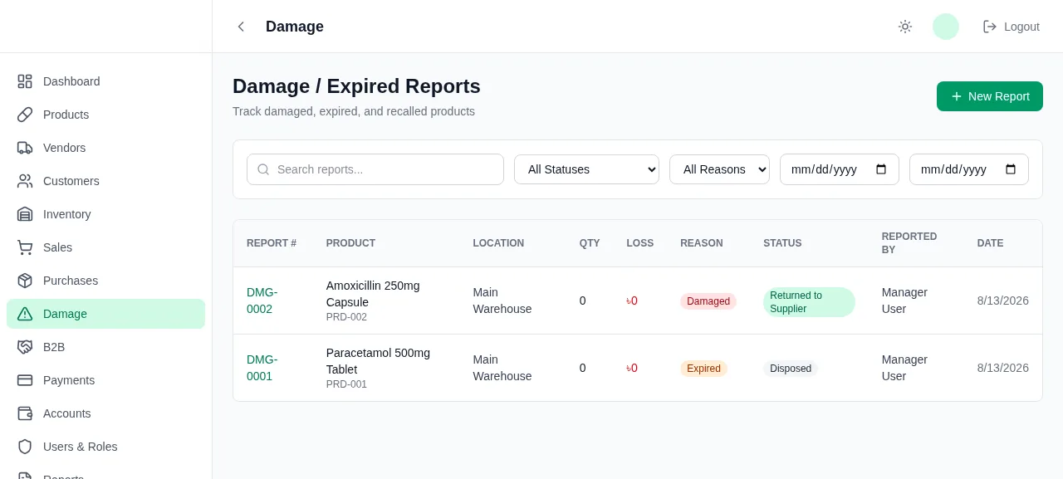Image resolution: width=1063 pixels, height=479 pixels.
Task: Click Amoxicillin 250mg Capsule product name
Action: coord(373,294)
